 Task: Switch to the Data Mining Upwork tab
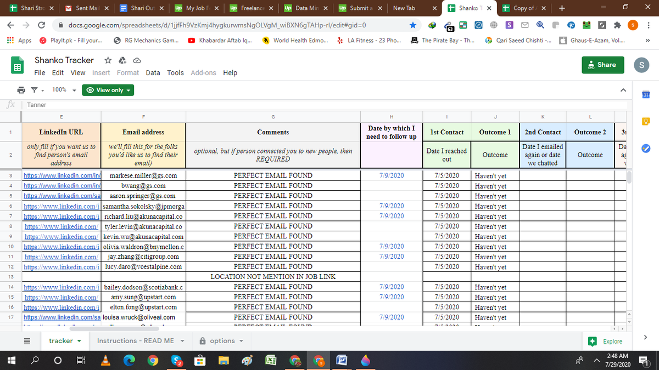pos(305,8)
